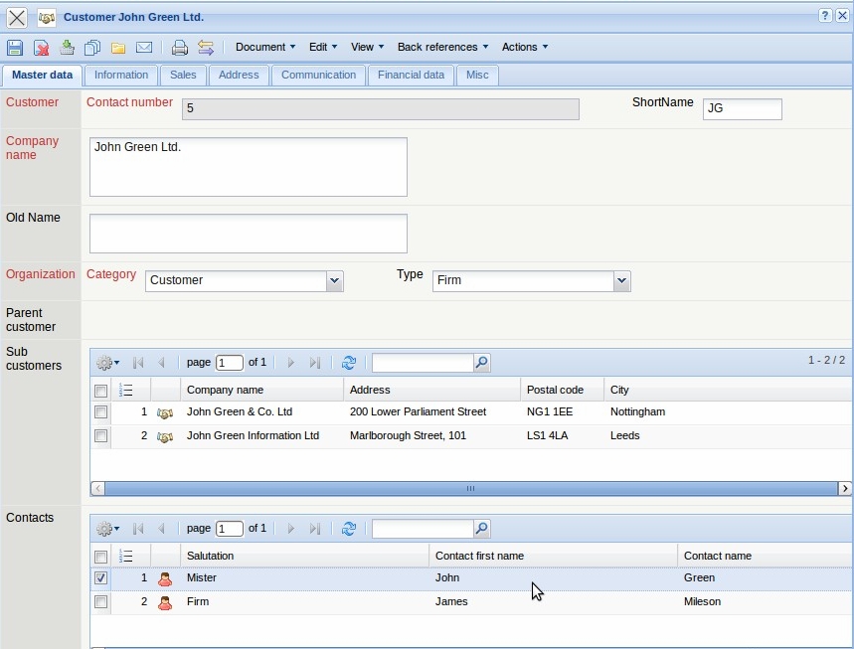854x649 pixels.
Task: Uncheck the Mister John Green contact row
Action: pos(100,577)
